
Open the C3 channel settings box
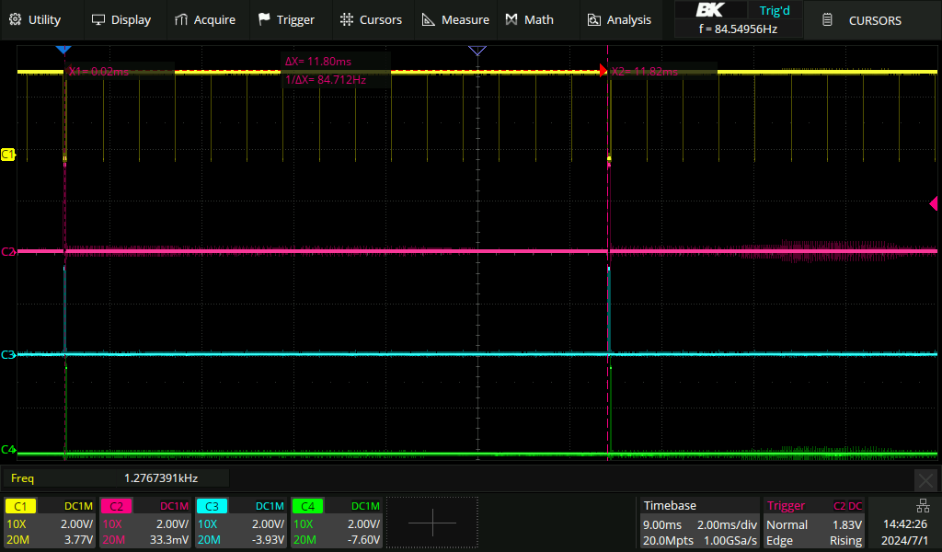(241, 523)
